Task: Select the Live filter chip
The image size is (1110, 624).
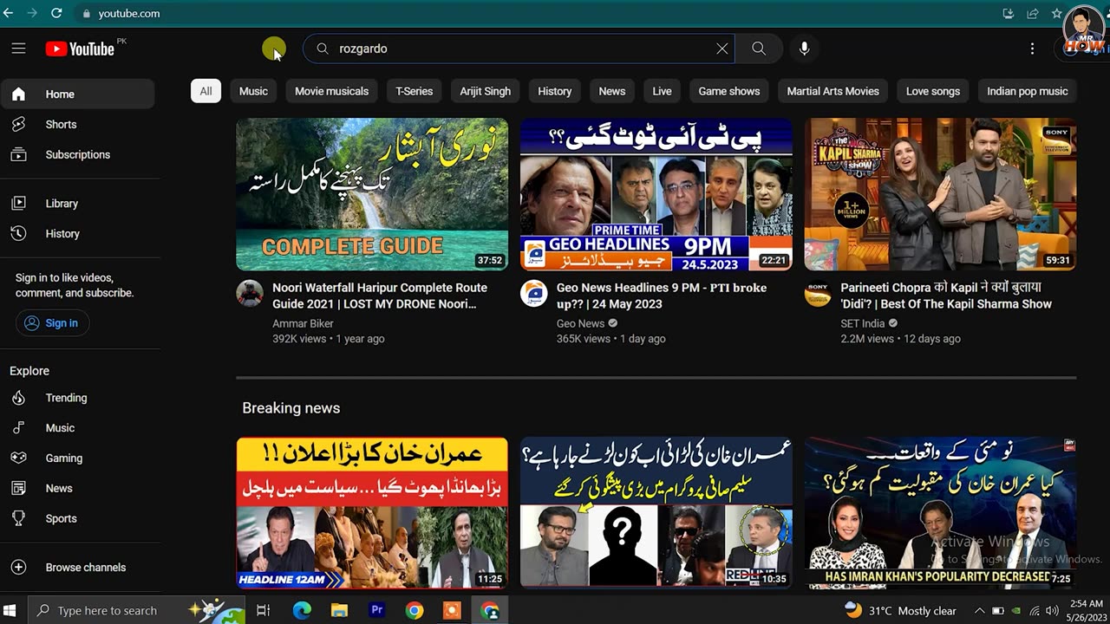Action: pos(662,91)
